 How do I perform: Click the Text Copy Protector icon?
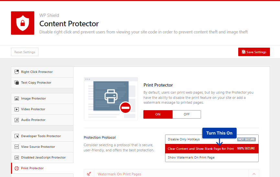(17, 83)
